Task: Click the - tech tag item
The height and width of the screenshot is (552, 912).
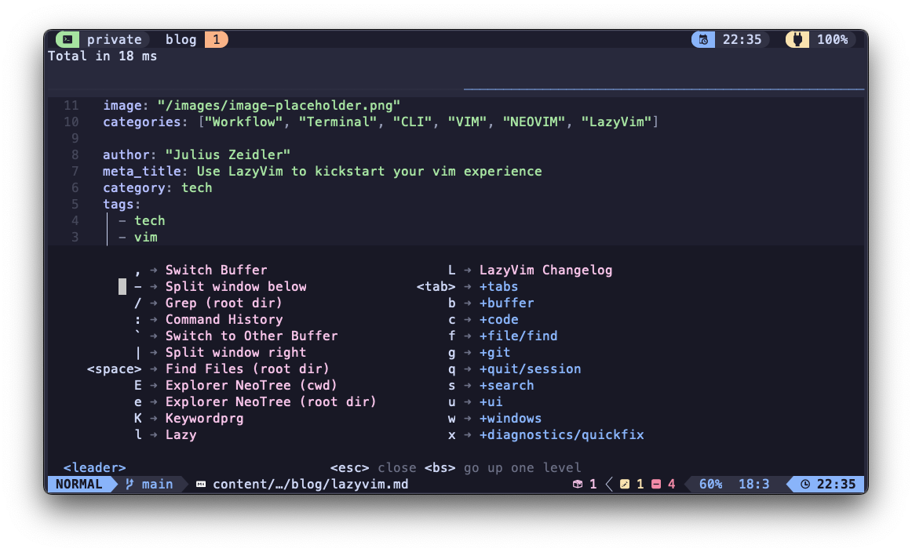Action: [x=142, y=221]
